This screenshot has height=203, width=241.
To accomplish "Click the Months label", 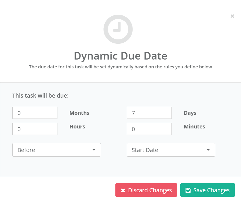I will pyautogui.click(x=79, y=113).
